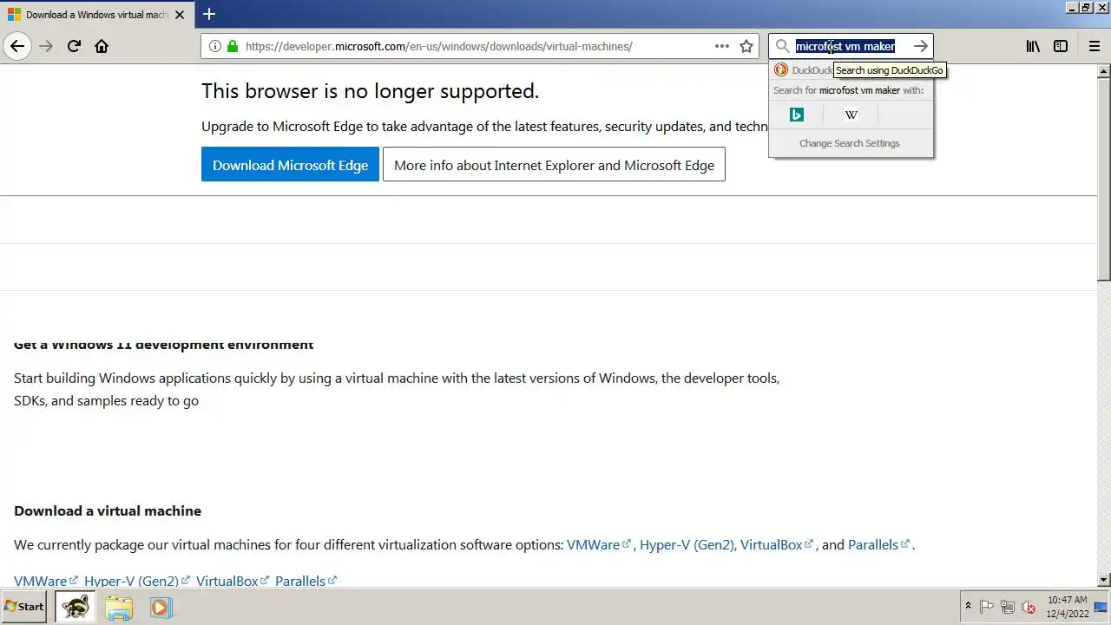Image resolution: width=1111 pixels, height=625 pixels.
Task: Open the Firefox home page
Action: point(102,46)
